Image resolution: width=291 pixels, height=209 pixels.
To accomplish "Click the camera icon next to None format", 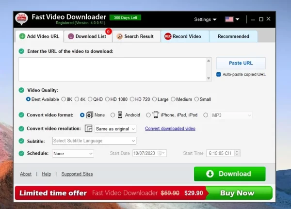I will [x=89, y=115].
